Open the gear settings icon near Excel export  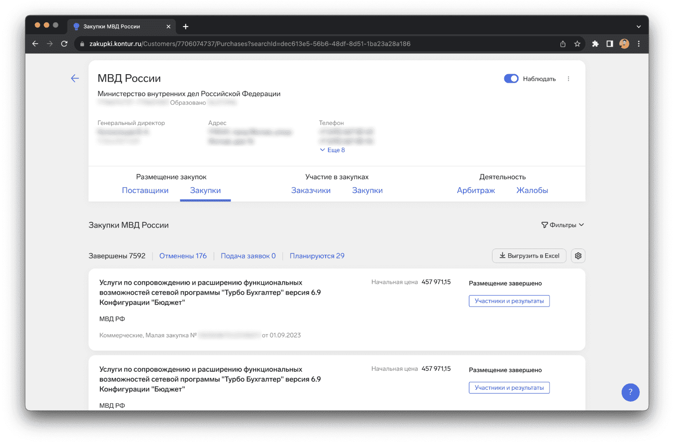[578, 256]
